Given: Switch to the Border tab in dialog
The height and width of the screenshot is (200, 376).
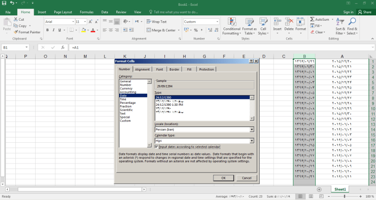Looking at the screenshot, I should (x=175, y=69).
